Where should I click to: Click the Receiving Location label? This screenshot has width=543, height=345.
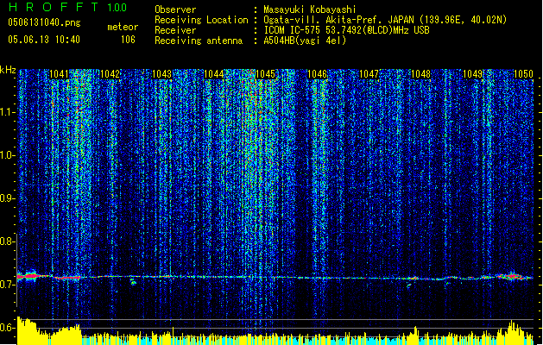coord(201,20)
